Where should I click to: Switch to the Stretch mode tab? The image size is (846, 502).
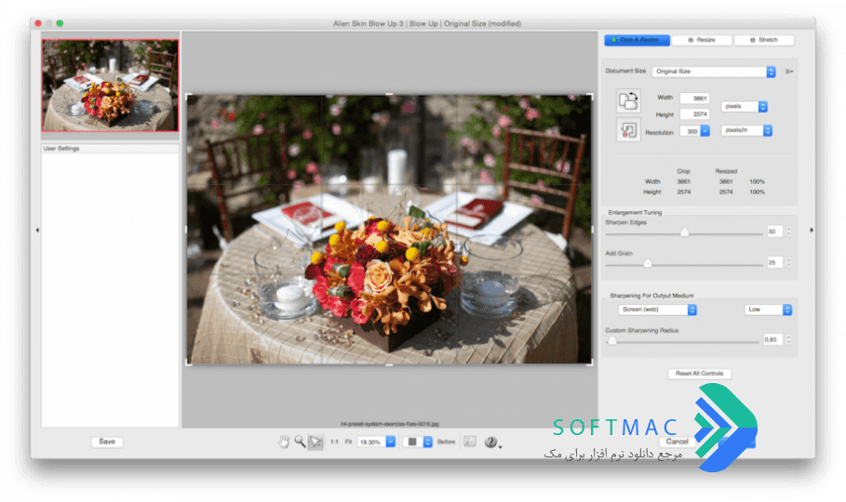[764, 40]
